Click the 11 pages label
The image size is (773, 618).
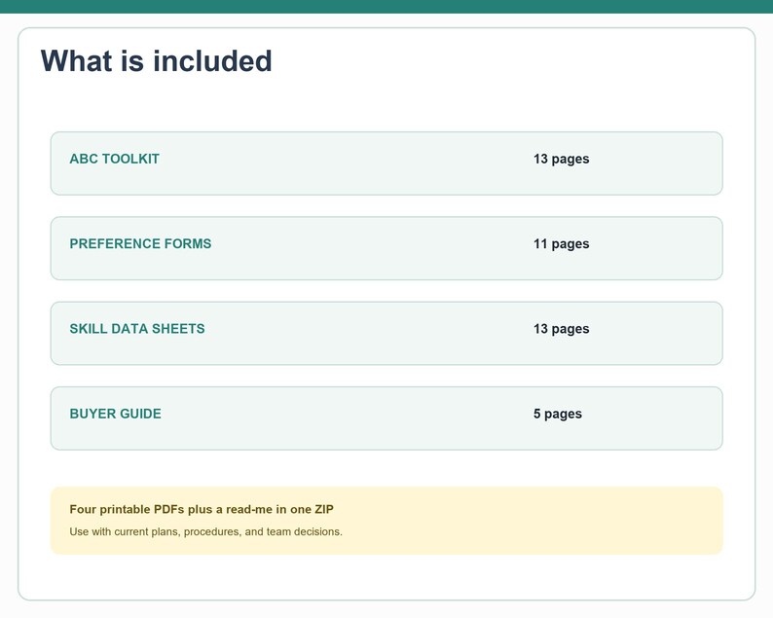pyautogui.click(x=561, y=244)
